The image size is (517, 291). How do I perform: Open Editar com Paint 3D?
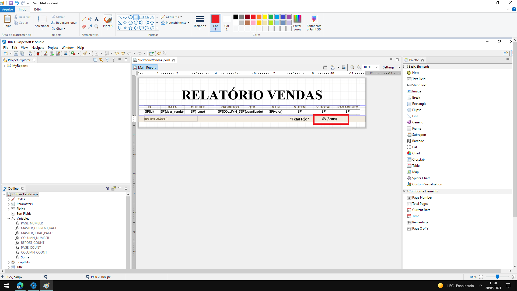[x=314, y=19]
